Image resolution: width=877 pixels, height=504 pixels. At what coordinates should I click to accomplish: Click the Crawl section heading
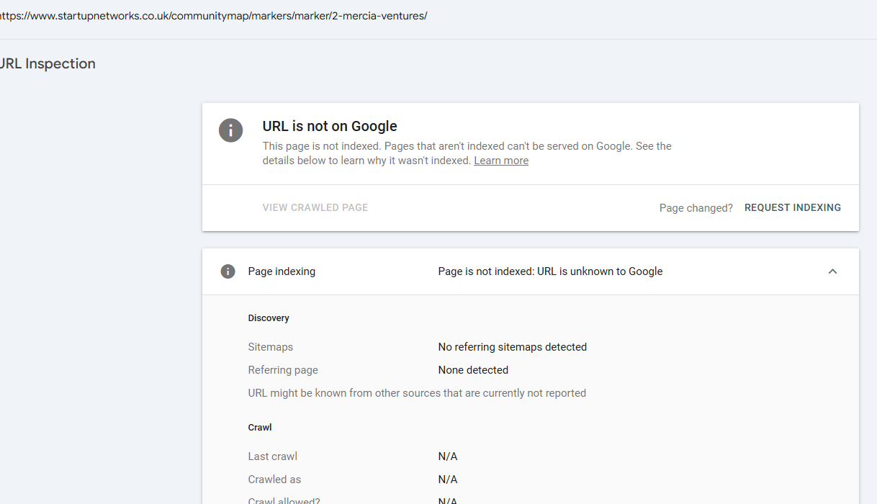260,428
